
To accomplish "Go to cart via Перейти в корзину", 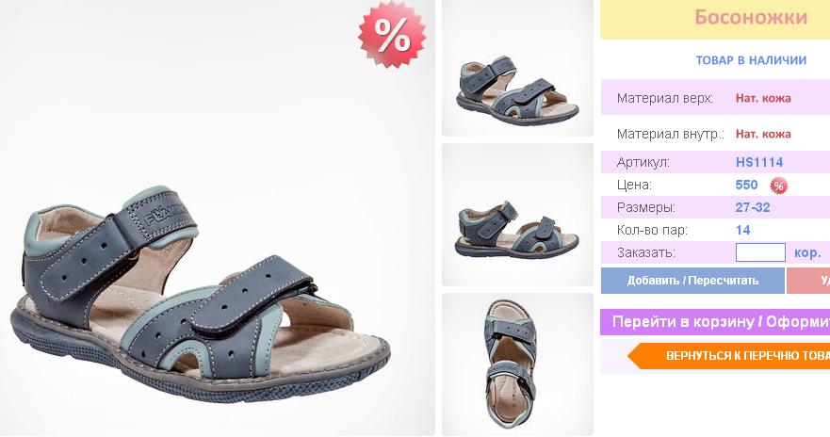I will 715,322.
